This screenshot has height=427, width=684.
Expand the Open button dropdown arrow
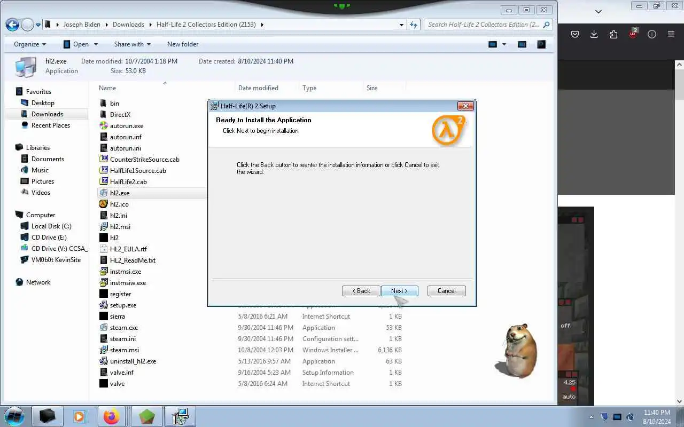[x=96, y=44]
